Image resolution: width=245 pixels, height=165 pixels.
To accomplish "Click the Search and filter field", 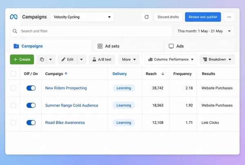I will click(91, 31).
